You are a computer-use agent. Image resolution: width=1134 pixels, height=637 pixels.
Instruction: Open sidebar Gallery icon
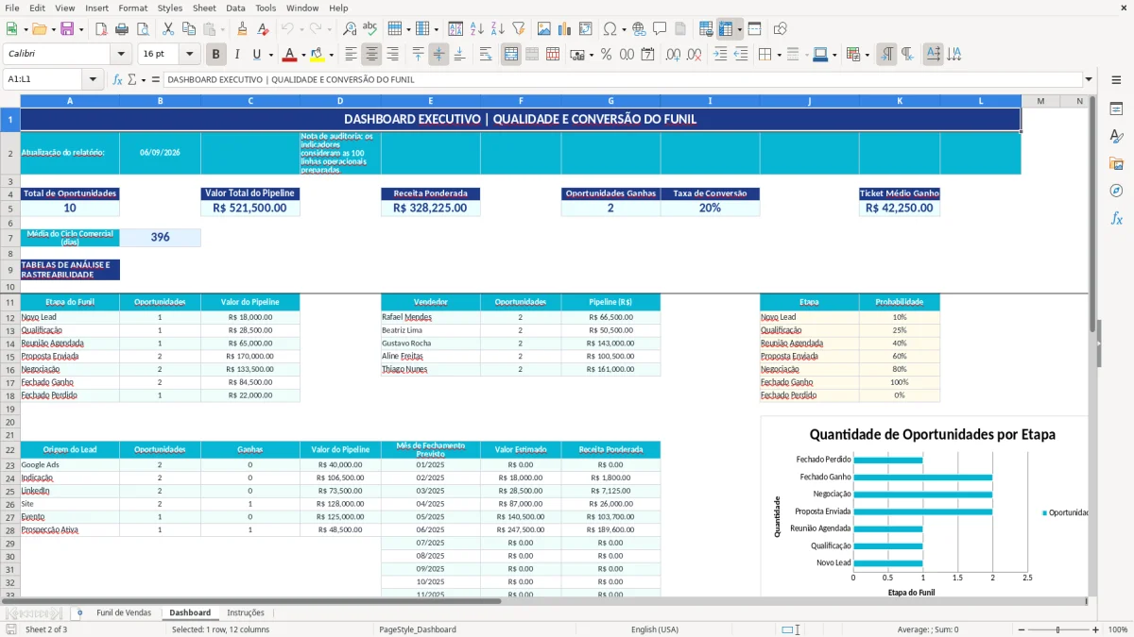pyautogui.click(x=1116, y=163)
